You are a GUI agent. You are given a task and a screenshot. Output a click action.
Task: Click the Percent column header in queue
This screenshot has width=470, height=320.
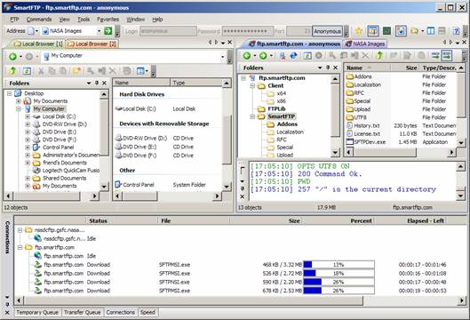339,221
